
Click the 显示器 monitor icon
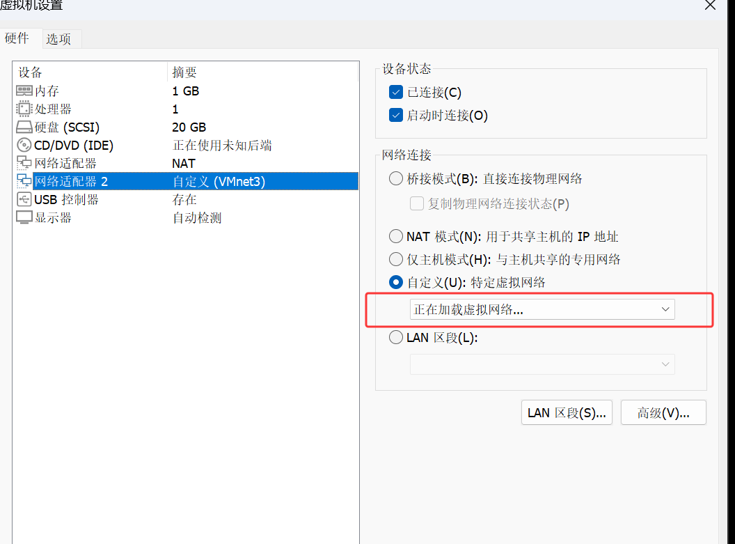(x=24, y=218)
